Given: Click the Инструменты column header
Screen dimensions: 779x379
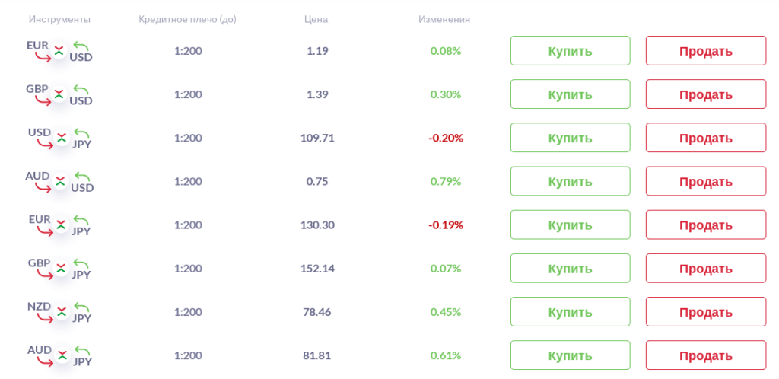Looking at the screenshot, I should point(59,19).
